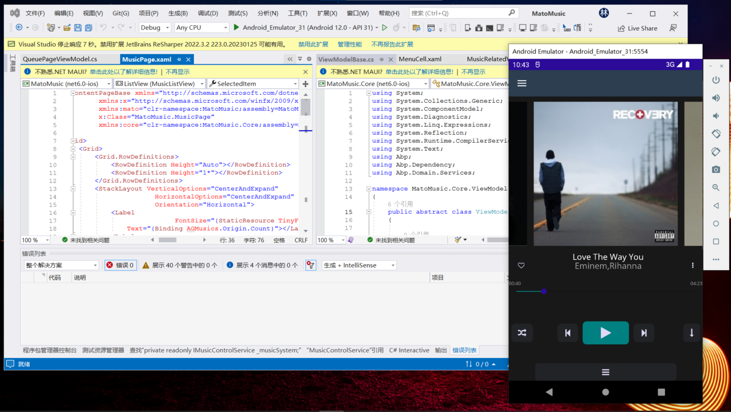The width and height of the screenshot is (731, 412).
Task: Click 管理性能 link in notification bar
Action: pyautogui.click(x=350, y=44)
